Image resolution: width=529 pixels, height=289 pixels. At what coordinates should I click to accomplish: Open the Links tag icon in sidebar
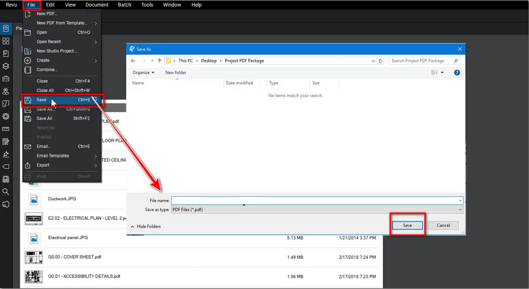pyautogui.click(x=6, y=167)
